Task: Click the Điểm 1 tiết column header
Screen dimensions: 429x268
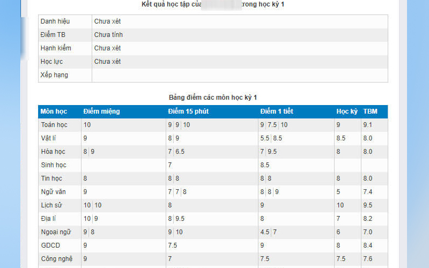Action: point(277,111)
